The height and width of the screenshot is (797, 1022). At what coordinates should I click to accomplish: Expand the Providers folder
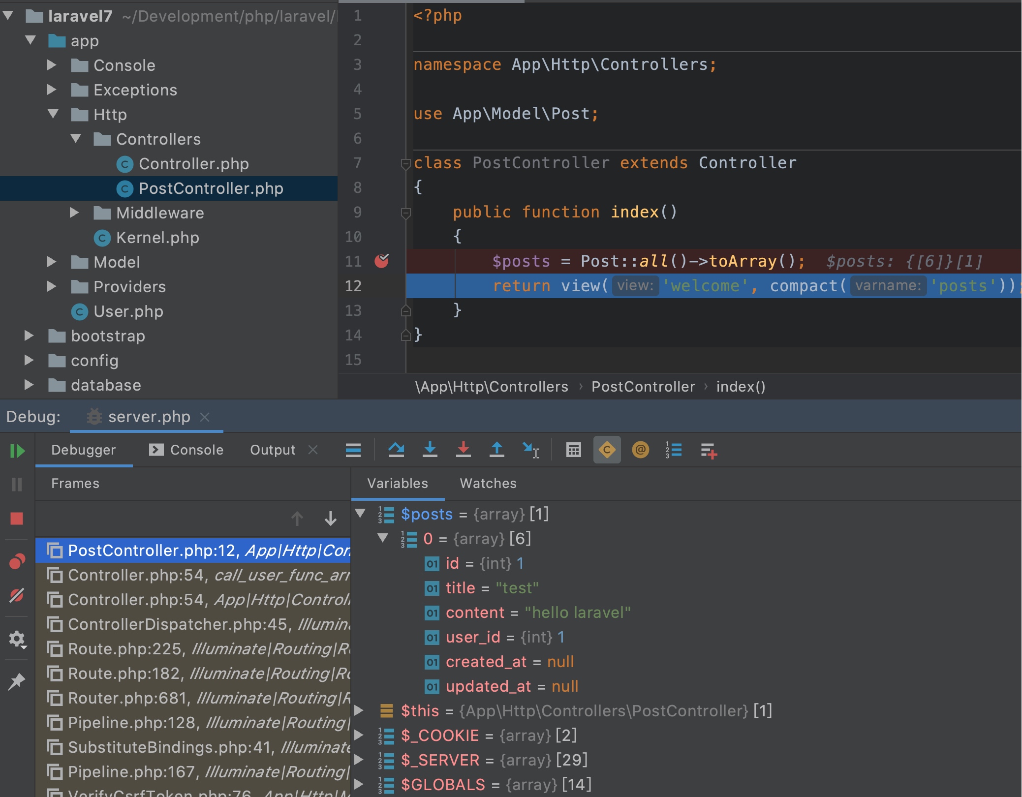(x=52, y=286)
